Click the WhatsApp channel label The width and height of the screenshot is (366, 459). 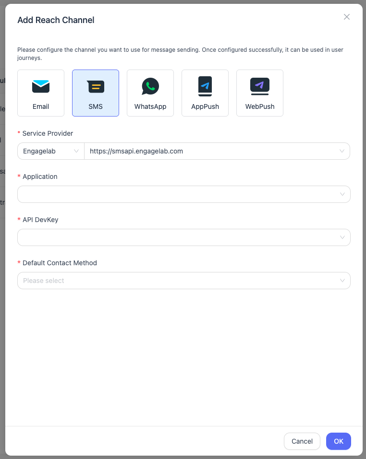pyautogui.click(x=150, y=106)
